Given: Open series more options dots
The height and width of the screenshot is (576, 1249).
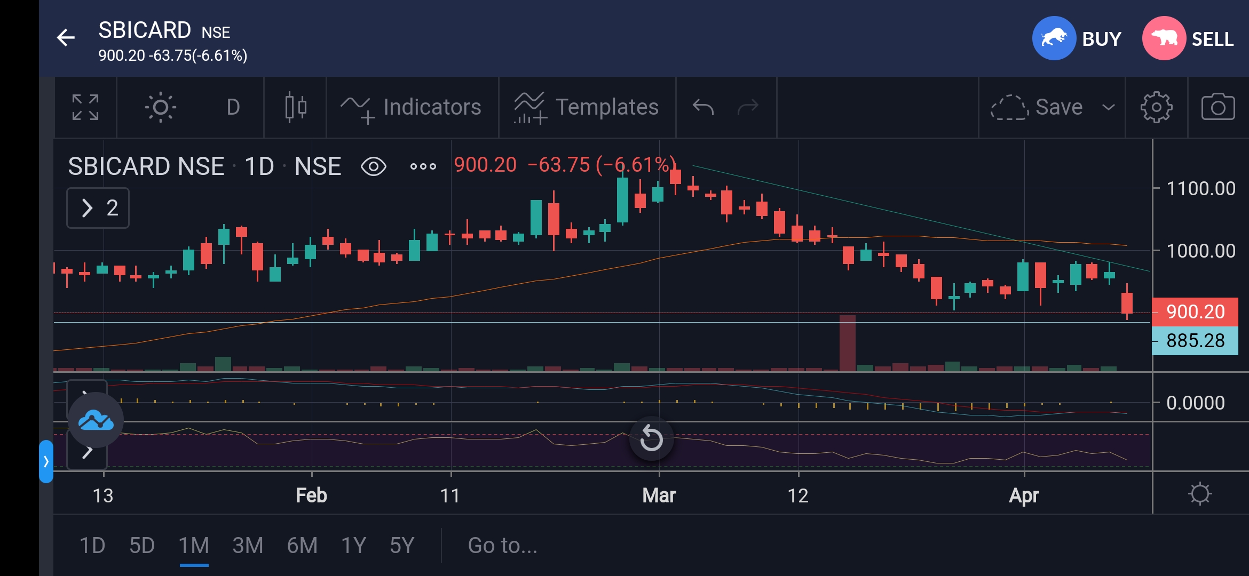Looking at the screenshot, I should click(423, 166).
